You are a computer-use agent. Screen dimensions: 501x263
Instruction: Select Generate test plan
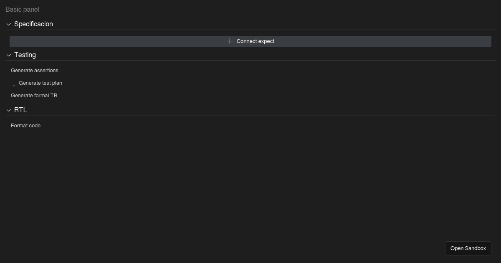click(40, 83)
